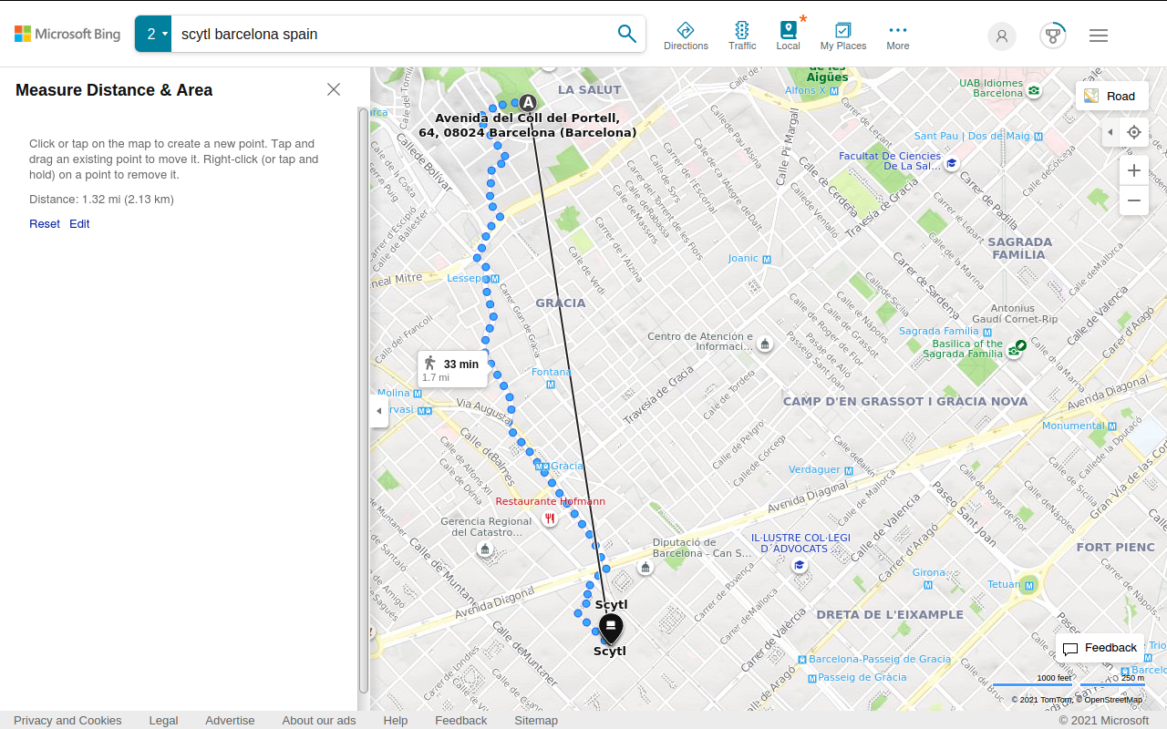Click the Microsoft Bing logo
Screen dimensions: 1167x729
pos(67,35)
